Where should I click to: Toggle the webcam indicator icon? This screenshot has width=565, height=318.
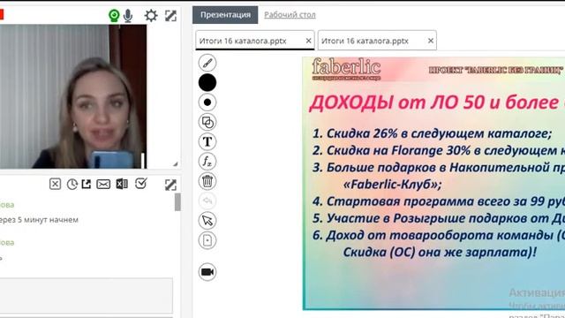114,16
